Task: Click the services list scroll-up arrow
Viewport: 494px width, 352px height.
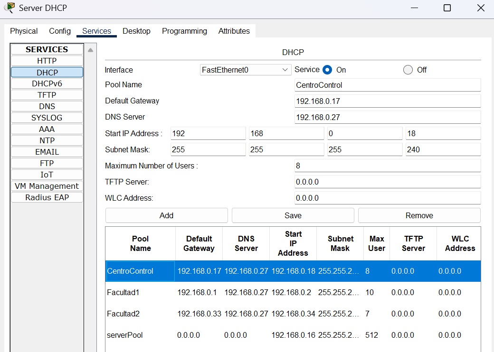Action: click(x=90, y=50)
